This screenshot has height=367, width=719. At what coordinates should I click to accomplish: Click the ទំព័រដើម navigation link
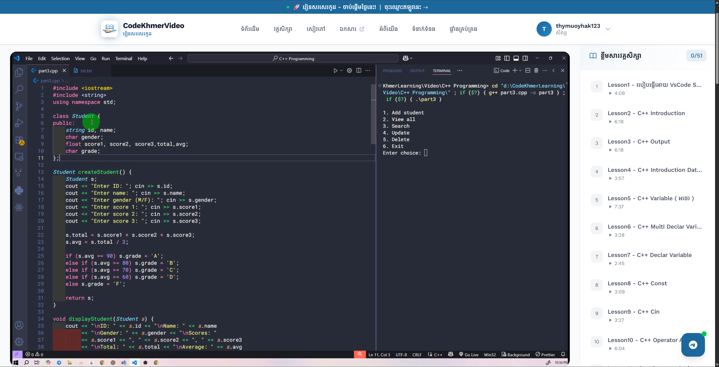(250, 29)
